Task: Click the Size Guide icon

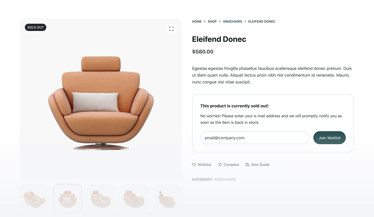Action: pos(247,165)
